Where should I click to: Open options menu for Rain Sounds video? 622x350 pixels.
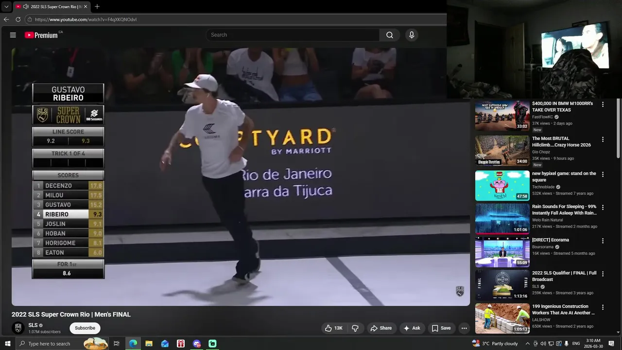tap(603, 207)
